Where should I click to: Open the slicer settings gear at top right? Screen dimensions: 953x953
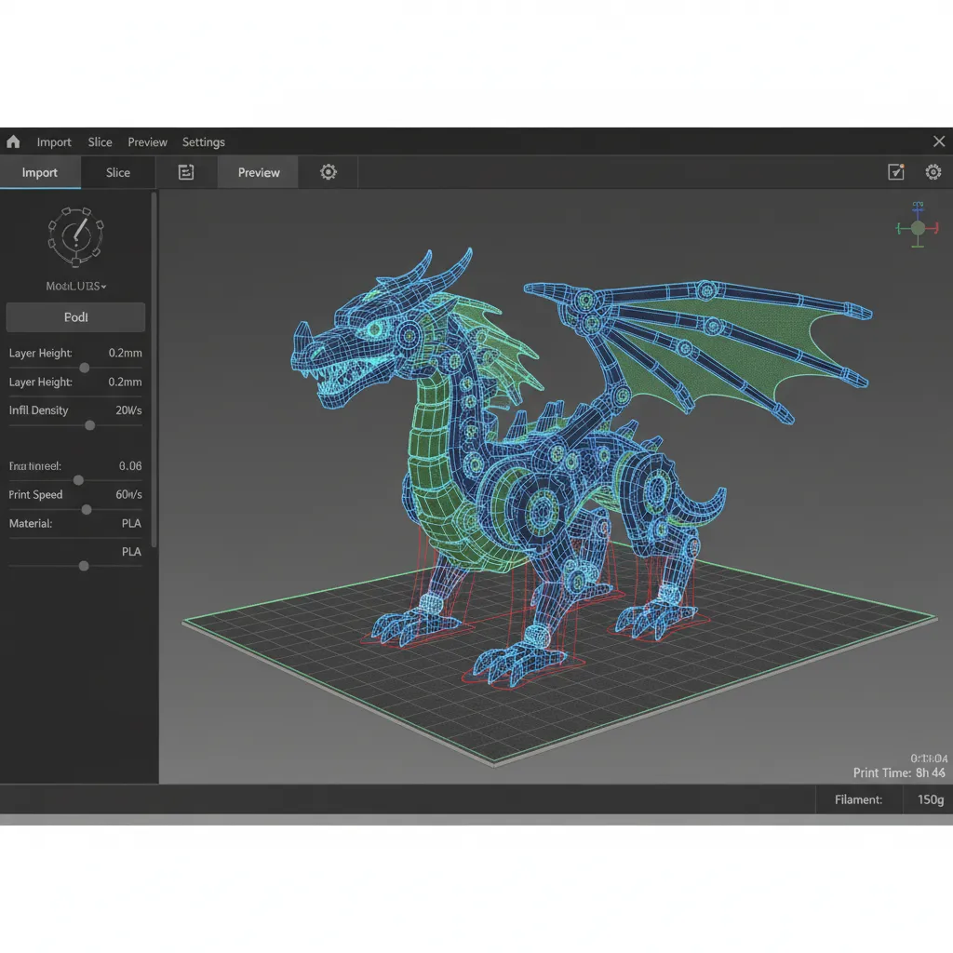933,172
